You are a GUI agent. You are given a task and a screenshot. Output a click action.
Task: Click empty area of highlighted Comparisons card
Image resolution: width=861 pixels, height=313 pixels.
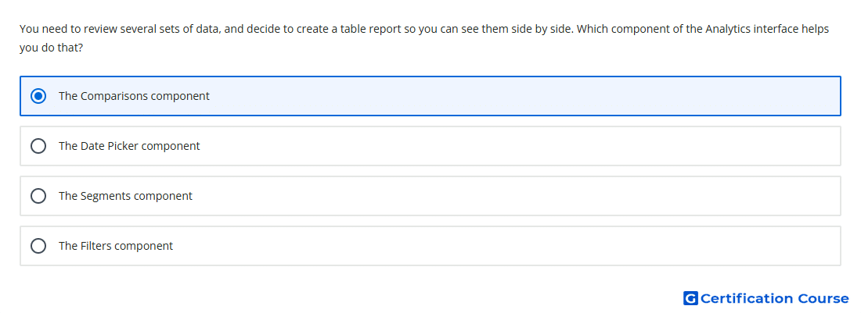(521, 96)
